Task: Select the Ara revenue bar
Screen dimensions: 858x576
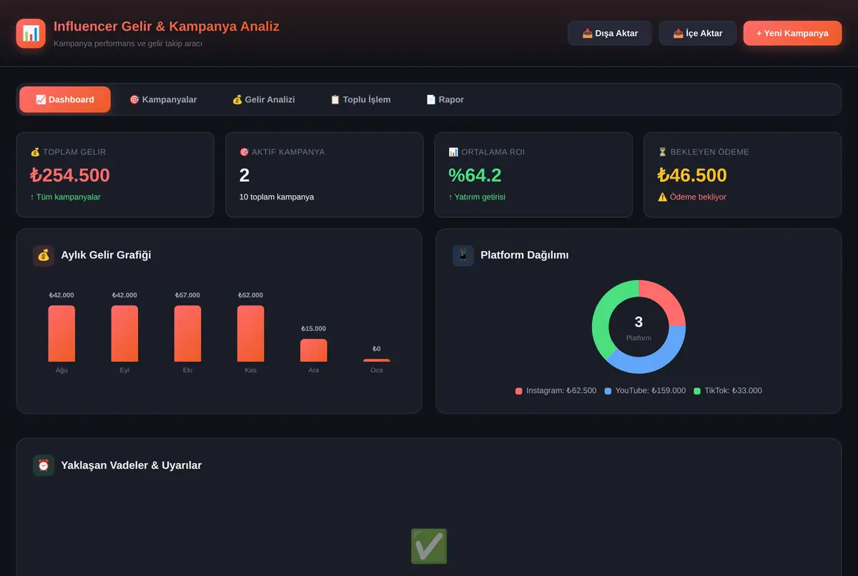Action: [313, 350]
